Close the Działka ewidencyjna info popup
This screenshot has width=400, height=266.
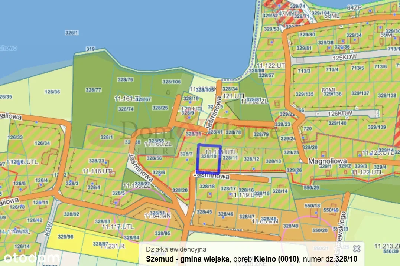tap(357, 249)
